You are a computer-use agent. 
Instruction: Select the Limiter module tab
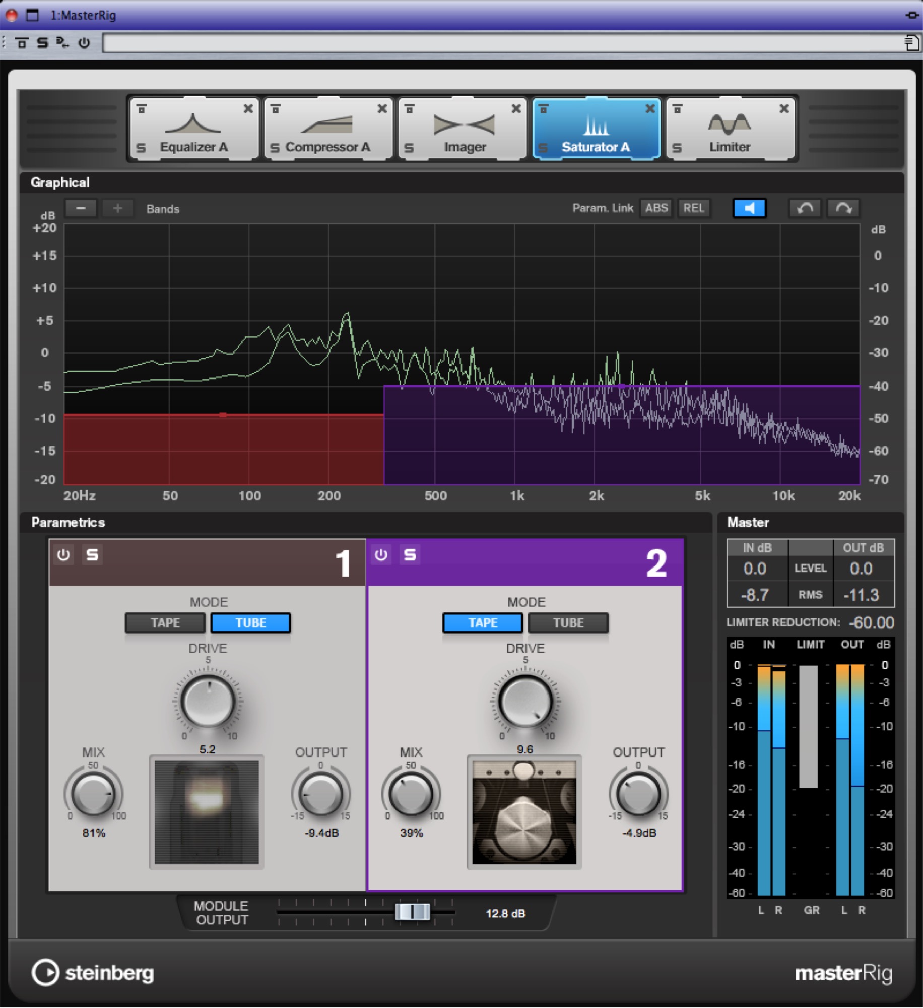(730, 129)
